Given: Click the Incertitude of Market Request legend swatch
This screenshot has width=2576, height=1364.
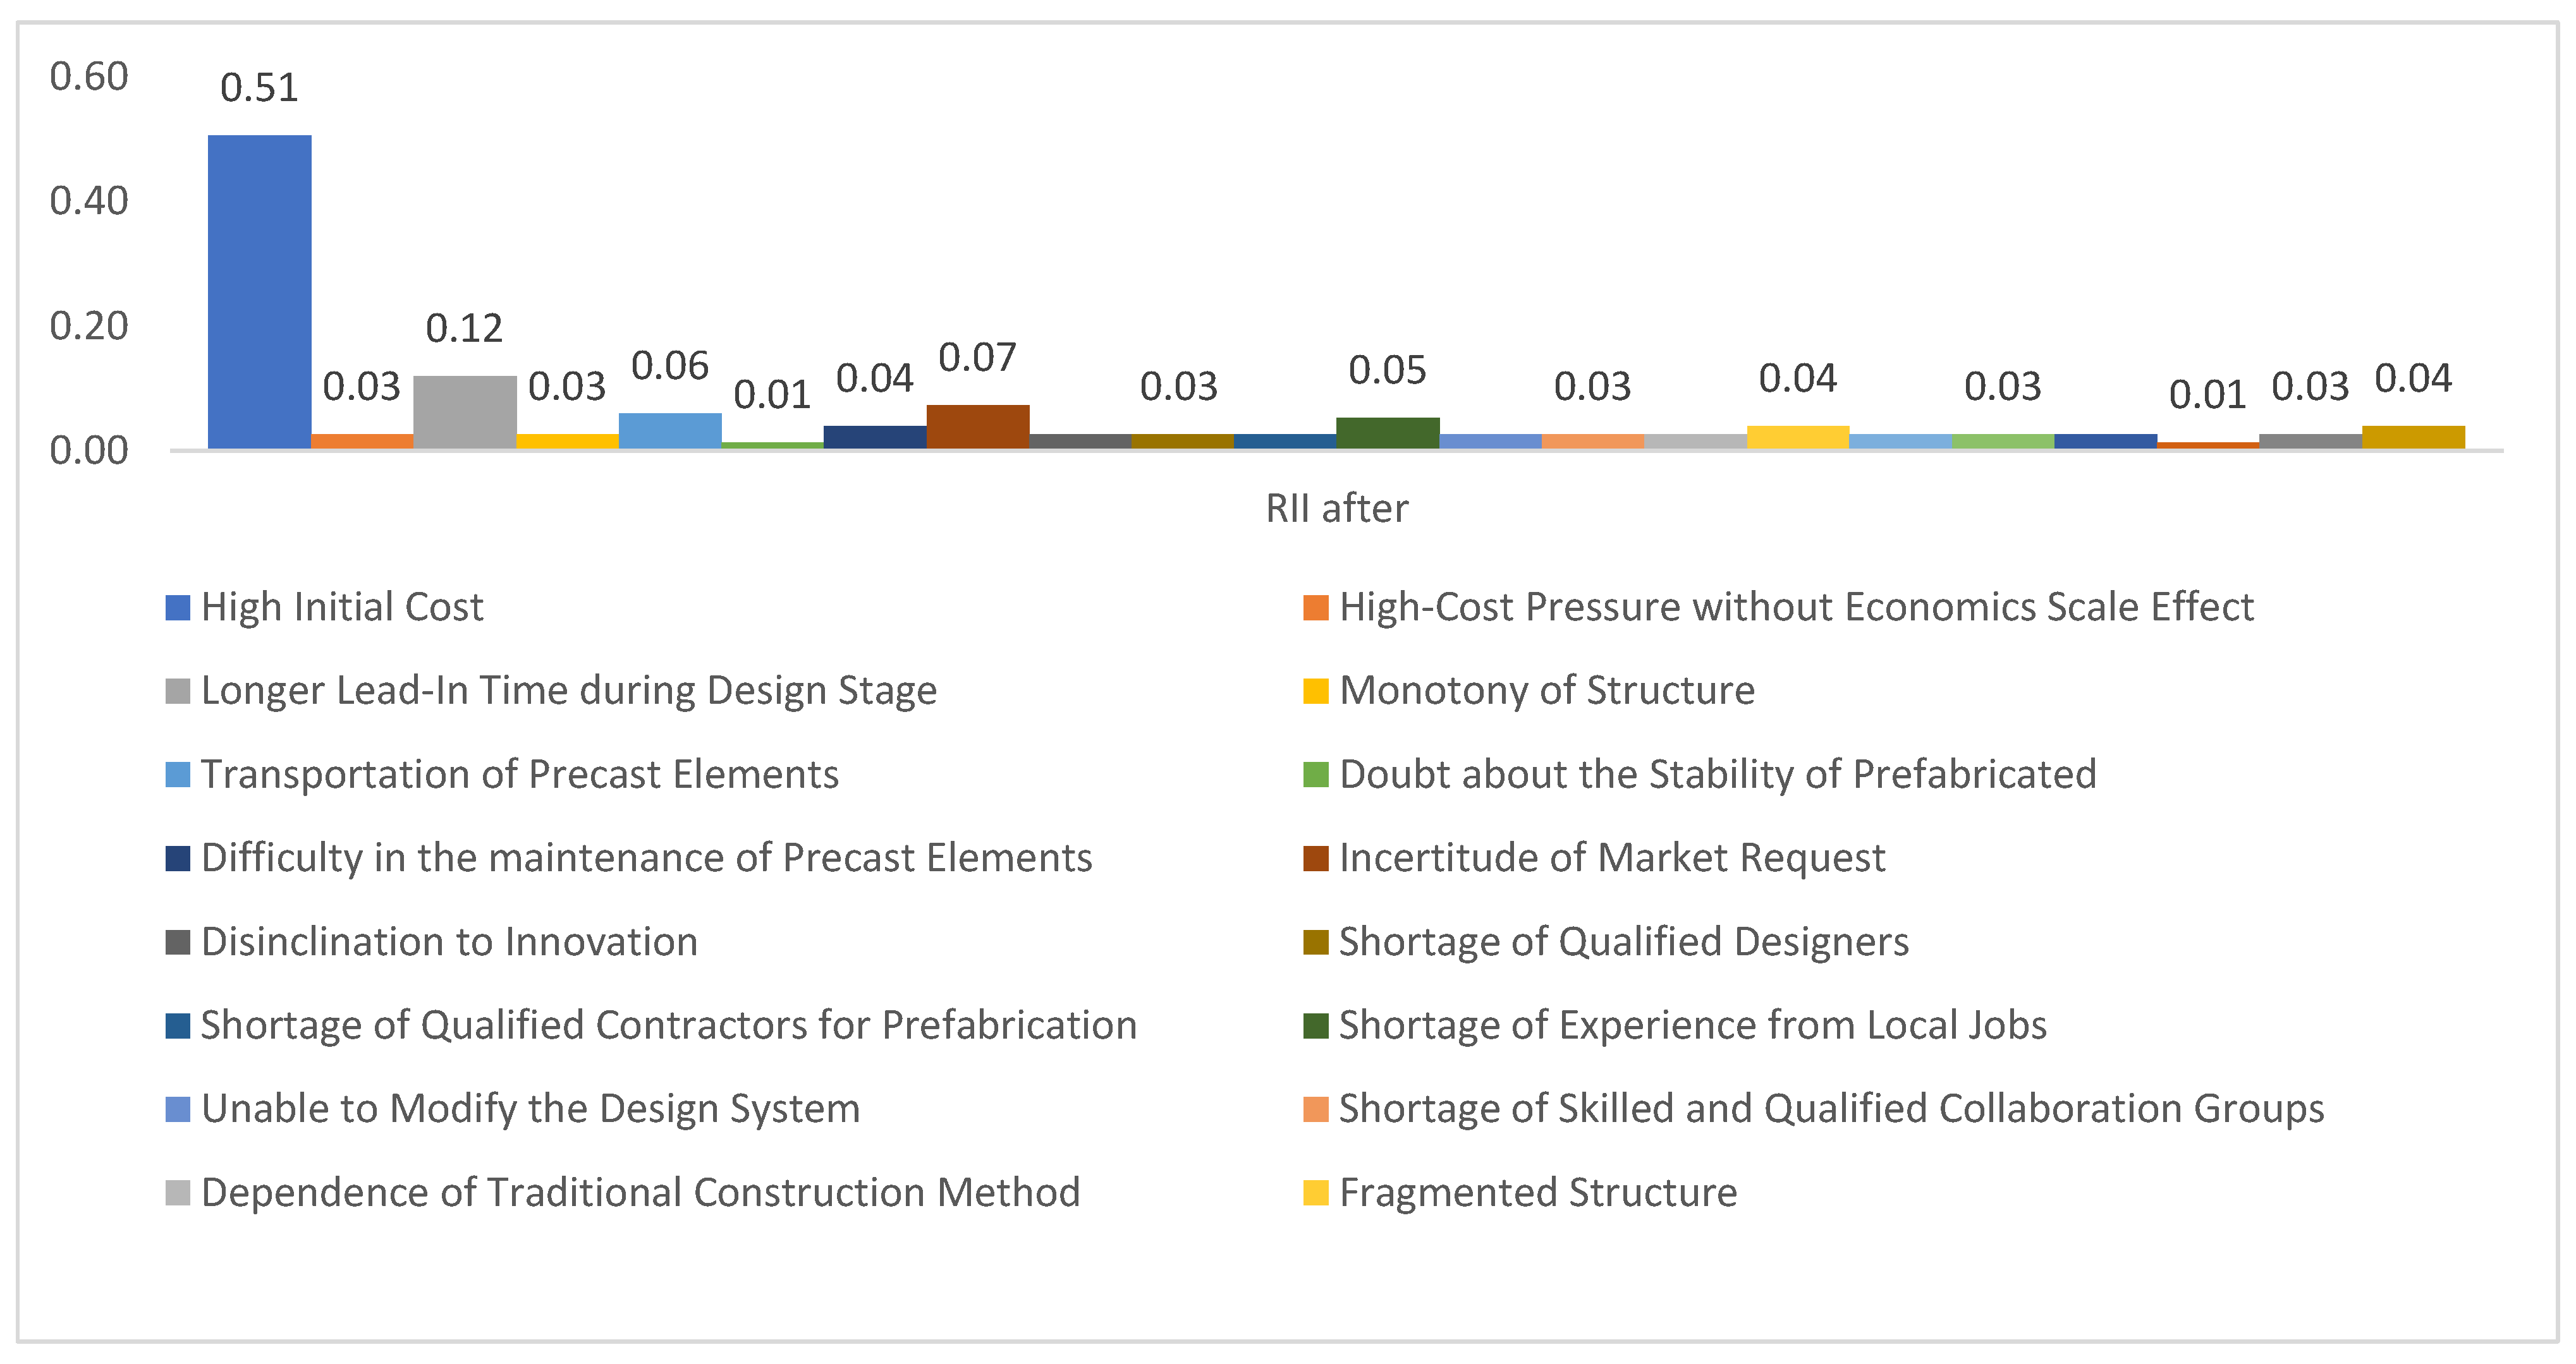Looking at the screenshot, I should click(1315, 859).
